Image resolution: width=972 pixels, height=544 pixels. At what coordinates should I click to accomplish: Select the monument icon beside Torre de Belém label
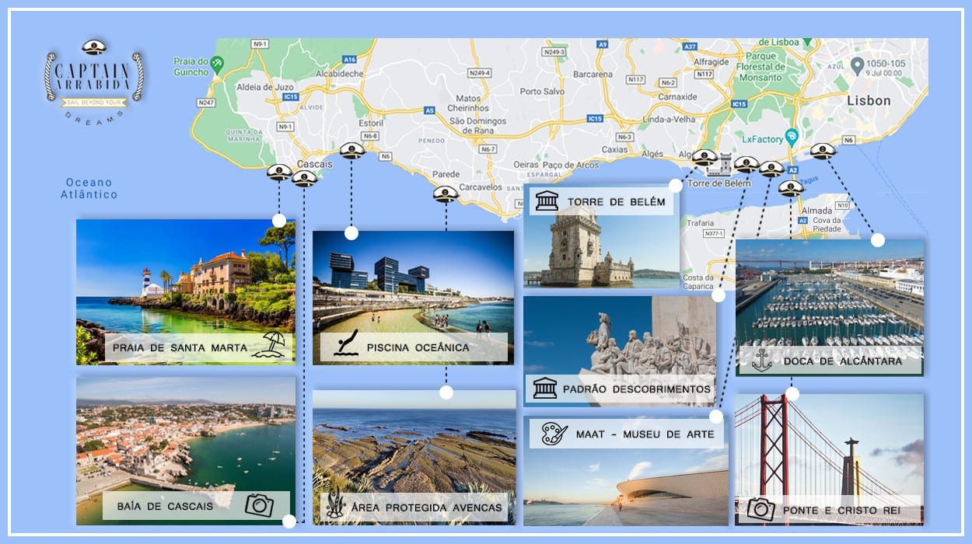[547, 201]
